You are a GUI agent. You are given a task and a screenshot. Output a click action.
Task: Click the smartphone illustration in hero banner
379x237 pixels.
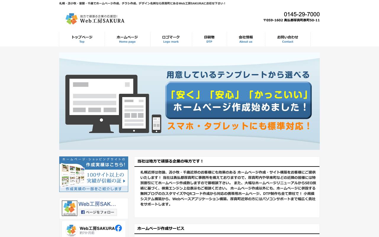coord(156,124)
